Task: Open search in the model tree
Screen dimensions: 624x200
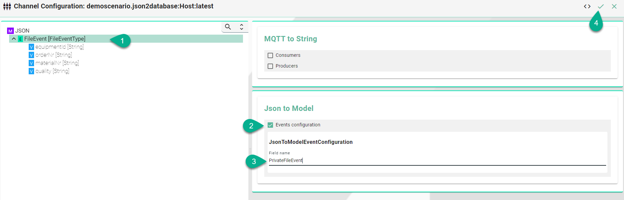Action: point(228,27)
